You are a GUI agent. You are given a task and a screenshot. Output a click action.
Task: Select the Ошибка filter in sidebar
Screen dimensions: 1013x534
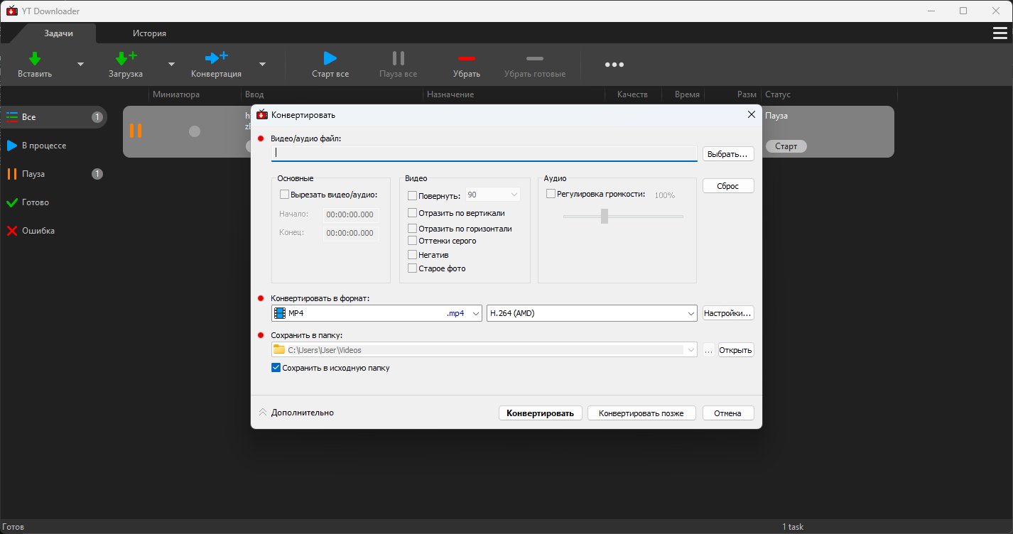pyautogui.click(x=38, y=231)
